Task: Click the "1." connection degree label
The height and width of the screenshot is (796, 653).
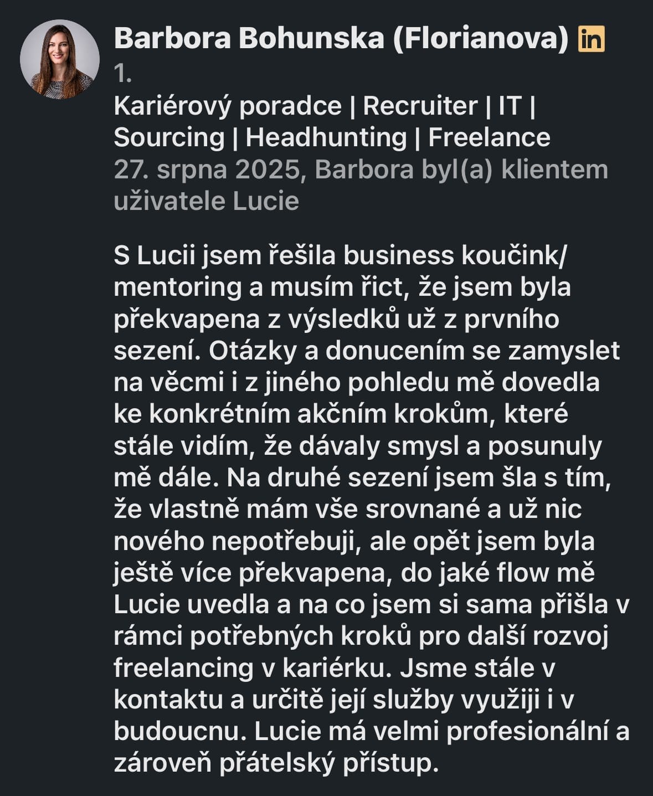Action: 123,74
